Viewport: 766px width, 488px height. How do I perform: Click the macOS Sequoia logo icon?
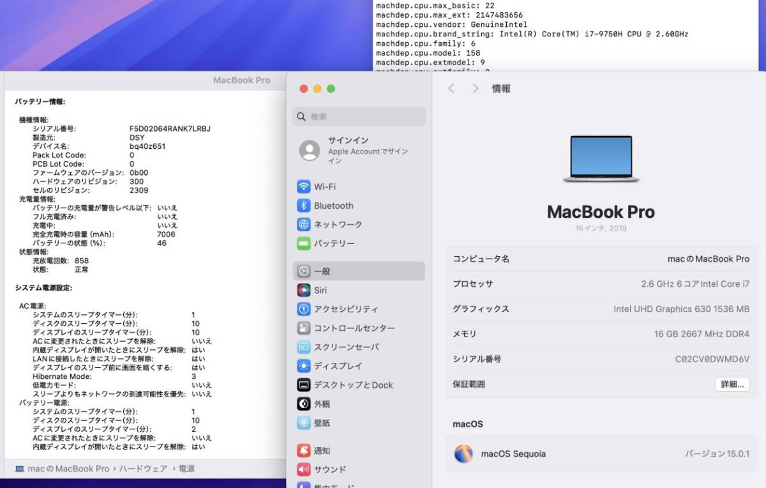463,454
